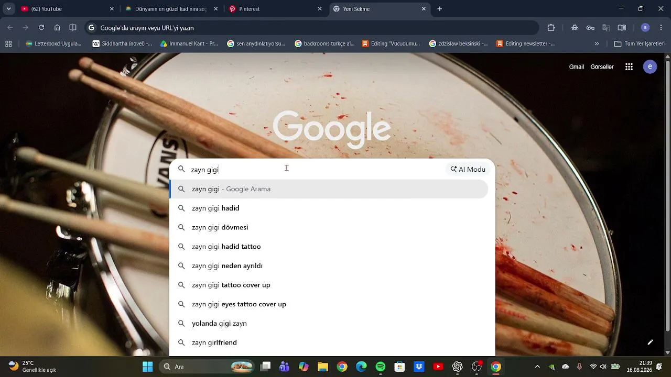Open the tab search dropdown arrow
The width and height of the screenshot is (671, 377).
click(x=8, y=9)
